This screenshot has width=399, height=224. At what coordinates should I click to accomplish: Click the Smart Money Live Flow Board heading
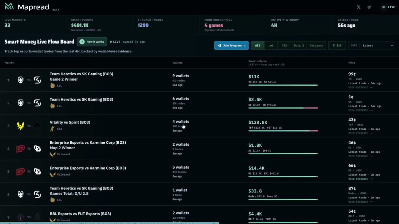pyautogui.click(x=39, y=42)
